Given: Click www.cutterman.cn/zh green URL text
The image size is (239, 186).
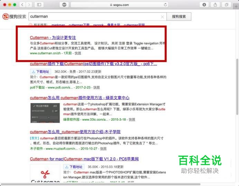Looking at the screenshot, I should (x=45, y=53).
